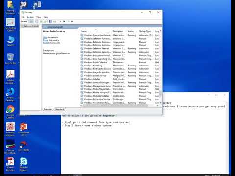Select the Windows Insider Service row
The width and height of the screenshot is (235, 176).
point(119,76)
